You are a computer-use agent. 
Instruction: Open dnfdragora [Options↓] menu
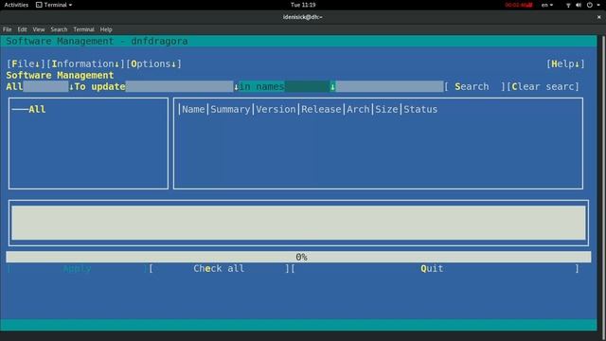[153, 63]
